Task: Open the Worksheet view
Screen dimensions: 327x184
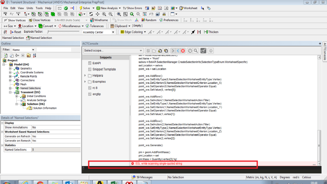Action: tap(188, 8)
